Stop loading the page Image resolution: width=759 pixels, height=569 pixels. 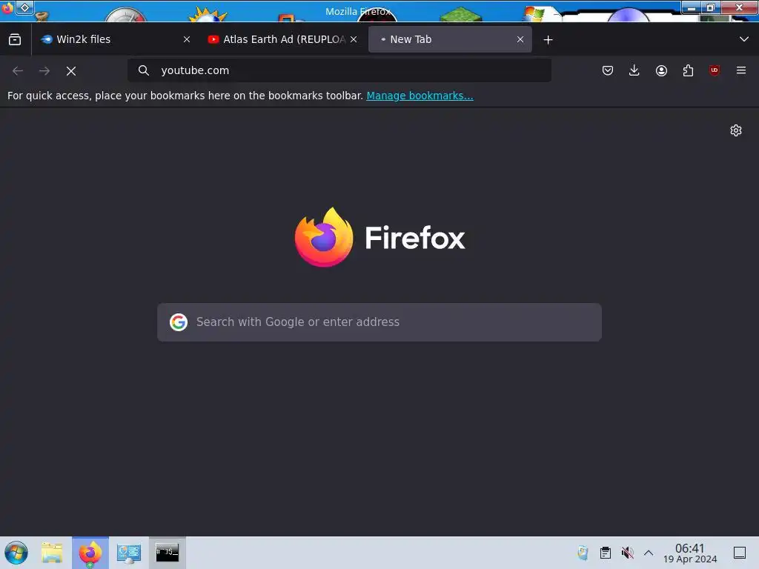pos(71,71)
